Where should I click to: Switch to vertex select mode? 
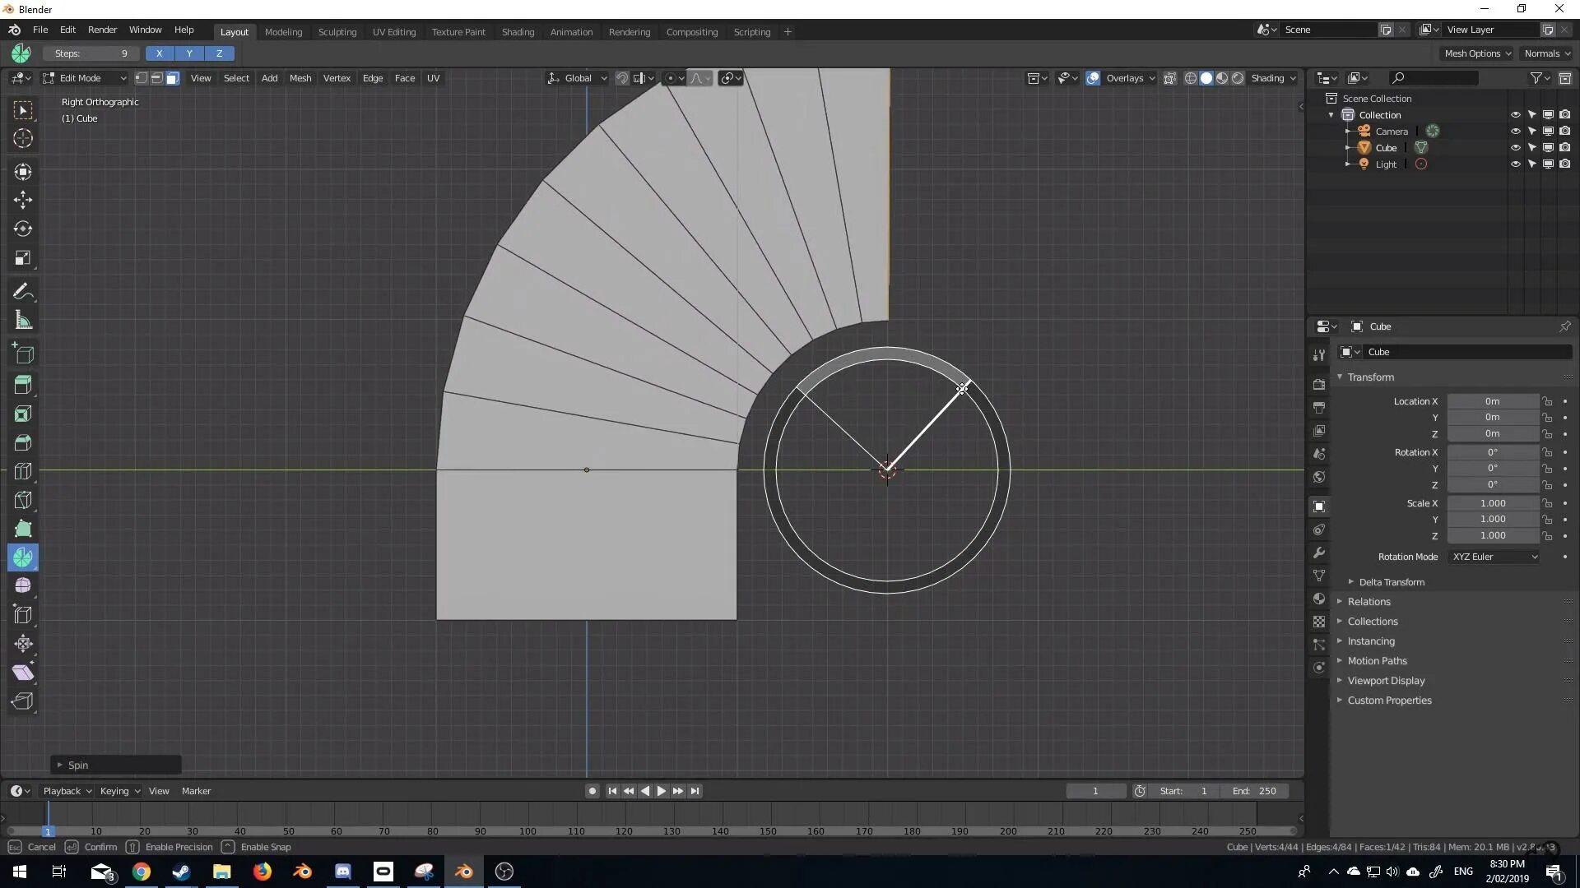pos(142,78)
